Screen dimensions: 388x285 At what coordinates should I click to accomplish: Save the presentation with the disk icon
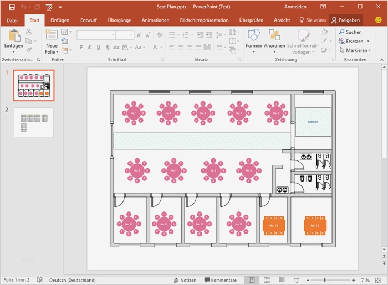click(x=11, y=7)
